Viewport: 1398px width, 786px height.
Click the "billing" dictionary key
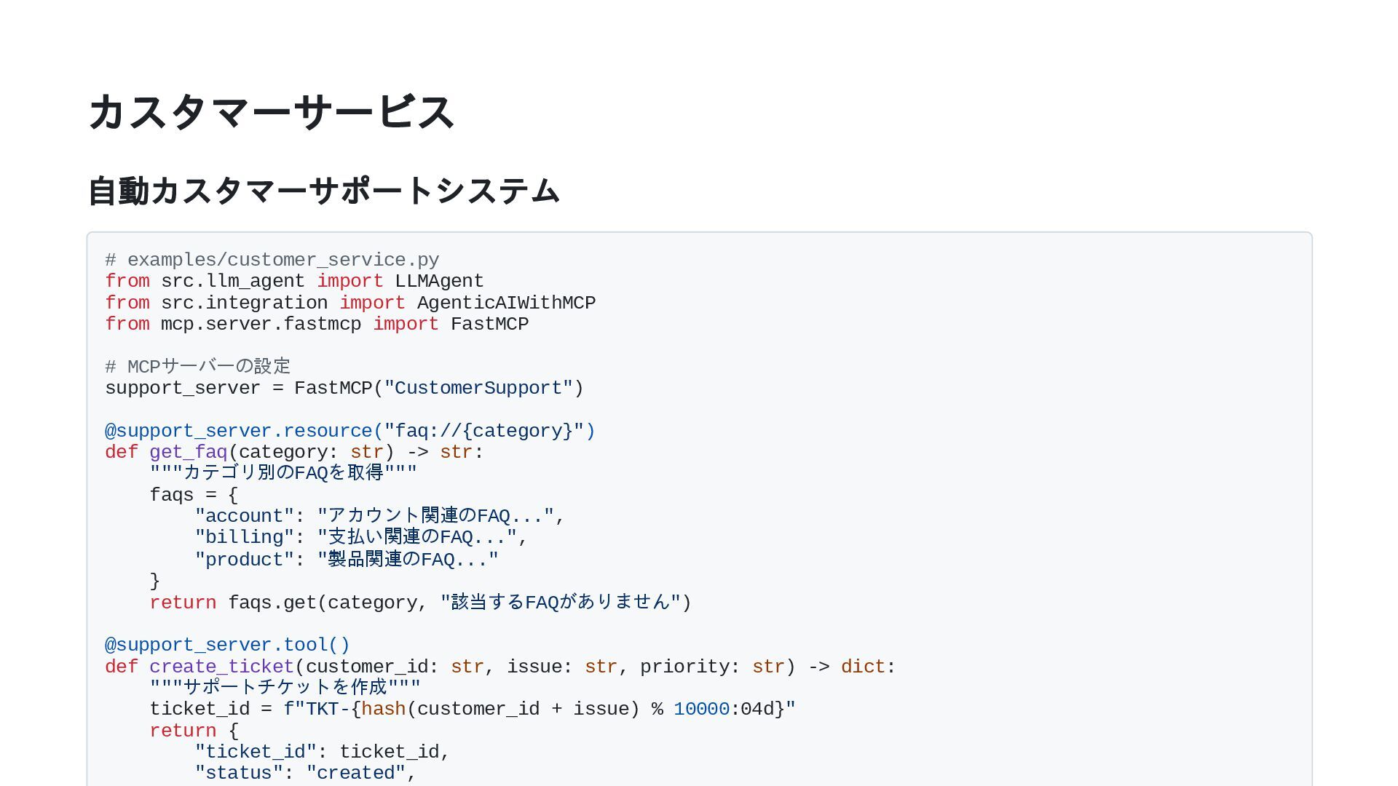coord(244,537)
